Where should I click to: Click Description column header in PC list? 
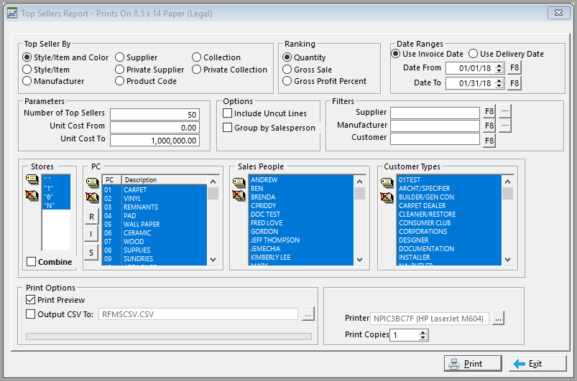(164, 179)
